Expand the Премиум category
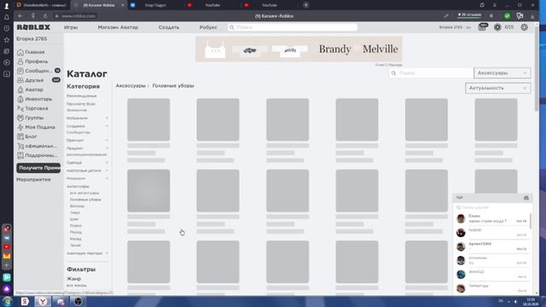The image size is (546, 307). pyautogui.click(x=107, y=140)
